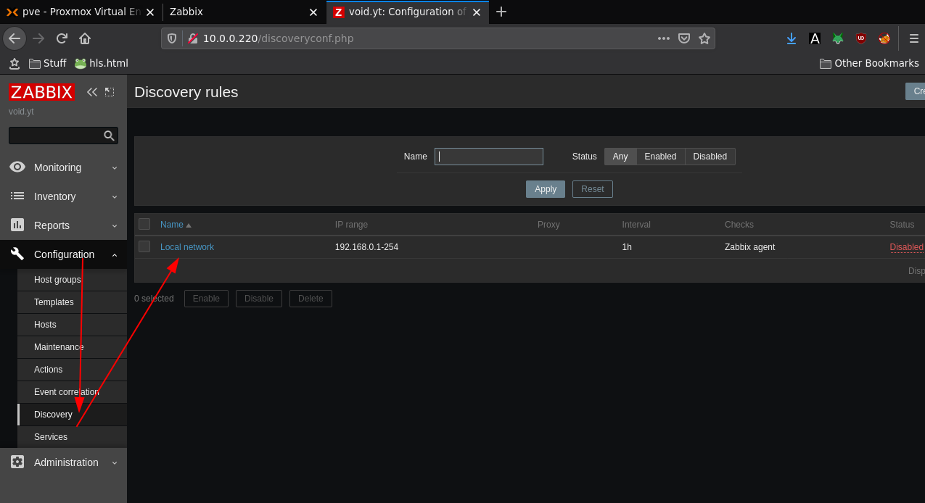Collapse the Configuration menu chevron

click(115, 254)
